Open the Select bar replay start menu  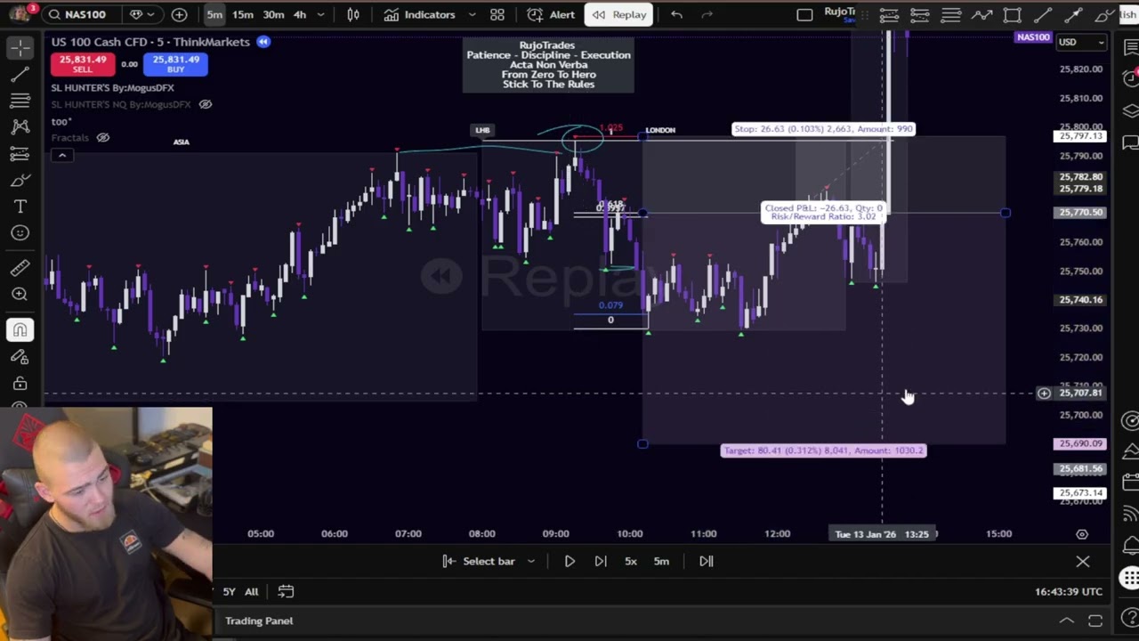[x=488, y=561]
